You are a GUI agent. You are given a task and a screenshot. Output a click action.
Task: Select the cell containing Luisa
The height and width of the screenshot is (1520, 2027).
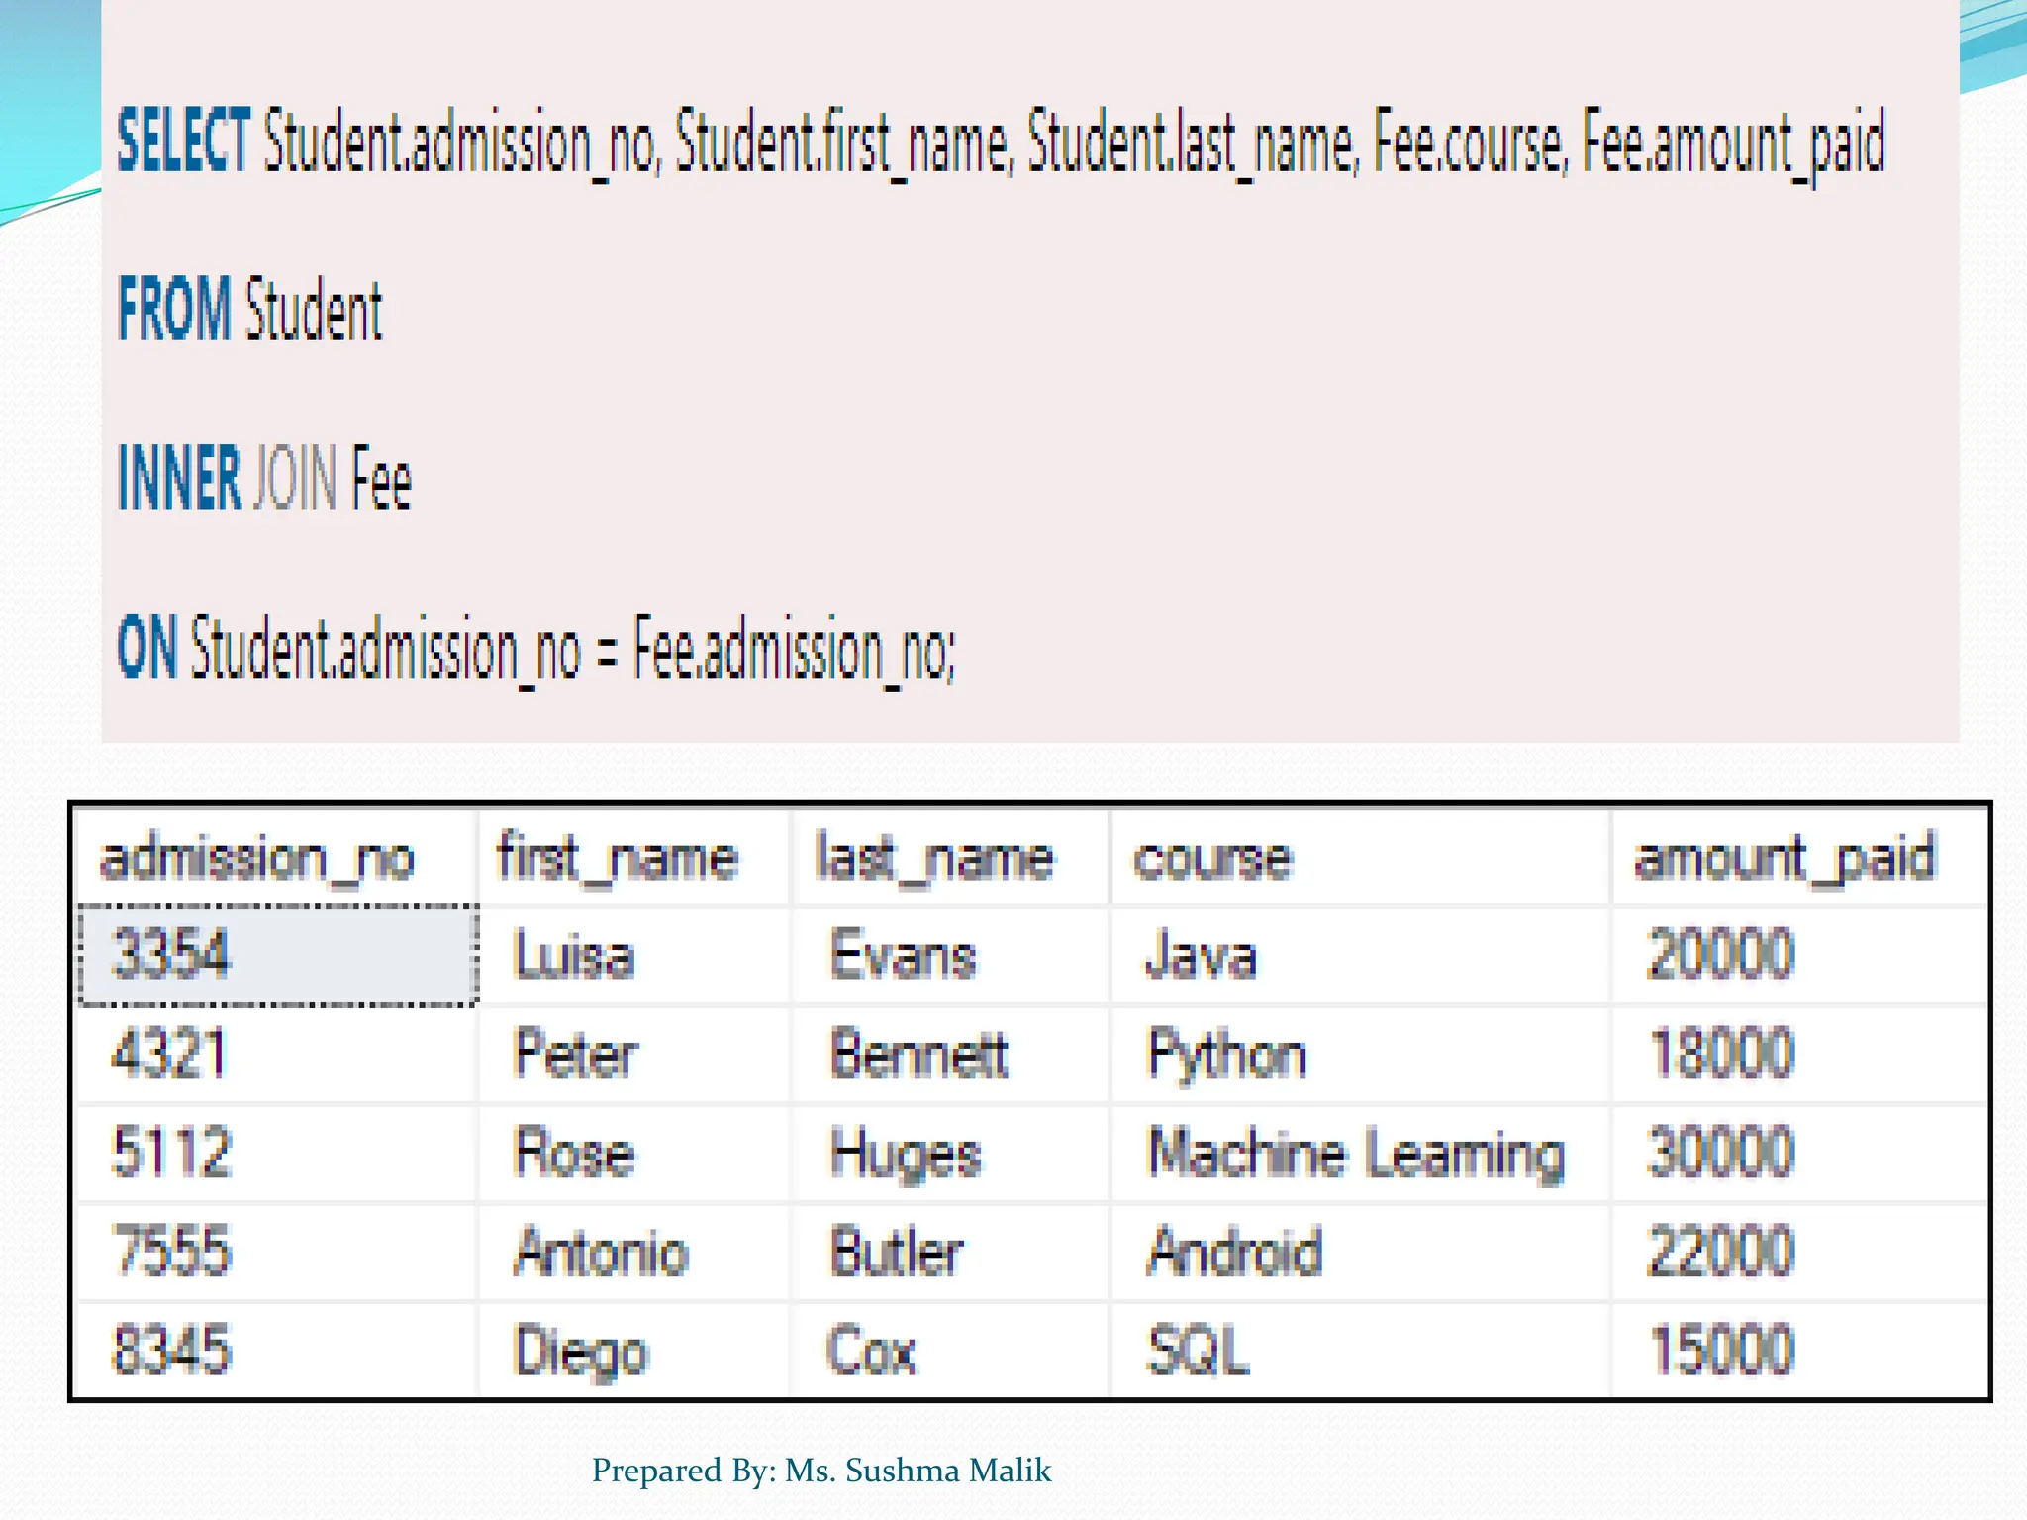(574, 957)
